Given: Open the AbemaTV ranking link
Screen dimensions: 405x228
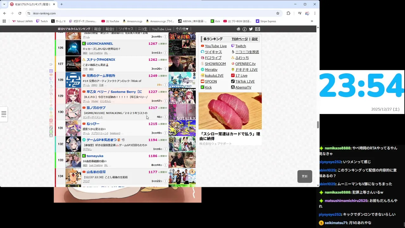Looking at the screenshot, I should [243, 87].
